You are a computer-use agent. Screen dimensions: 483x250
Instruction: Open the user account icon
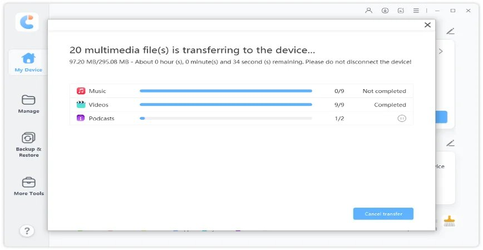[368, 11]
